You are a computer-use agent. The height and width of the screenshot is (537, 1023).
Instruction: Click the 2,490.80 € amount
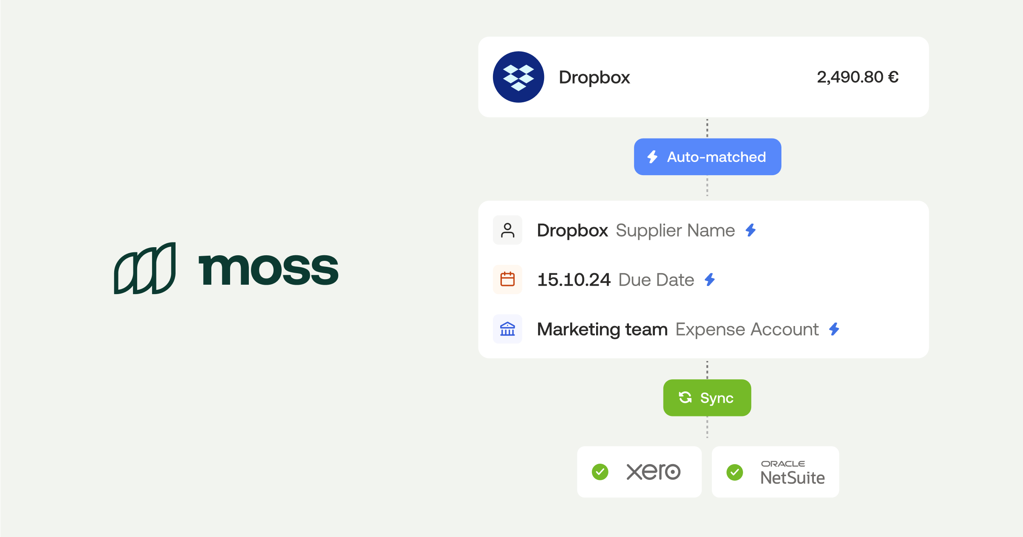click(x=857, y=77)
